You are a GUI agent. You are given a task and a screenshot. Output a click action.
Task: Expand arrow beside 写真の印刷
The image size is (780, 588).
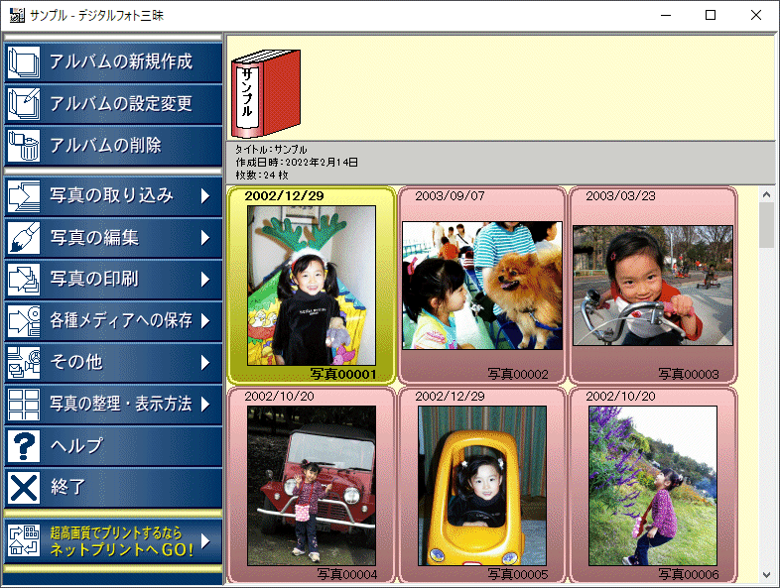click(205, 280)
